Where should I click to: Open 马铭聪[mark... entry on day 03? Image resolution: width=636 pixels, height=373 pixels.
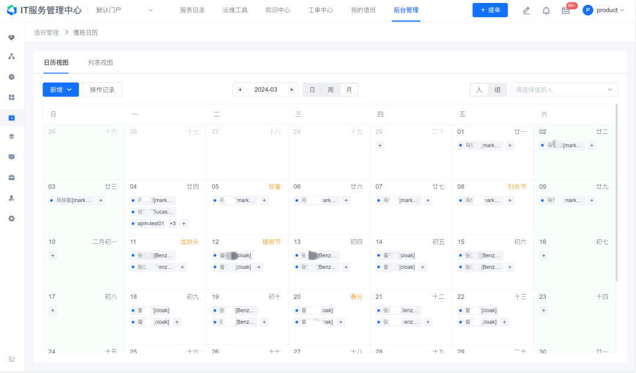click(71, 200)
